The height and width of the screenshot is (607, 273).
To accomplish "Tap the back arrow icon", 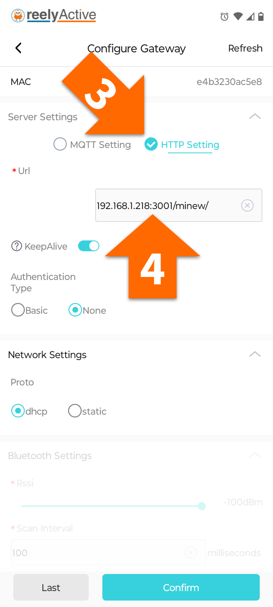I will click(x=18, y=48).
